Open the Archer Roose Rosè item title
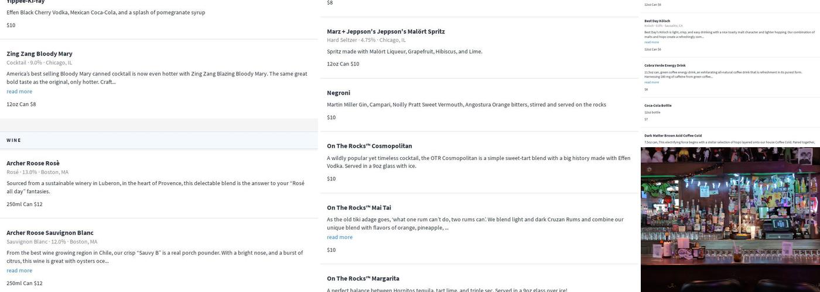 [x=33, y=163]
